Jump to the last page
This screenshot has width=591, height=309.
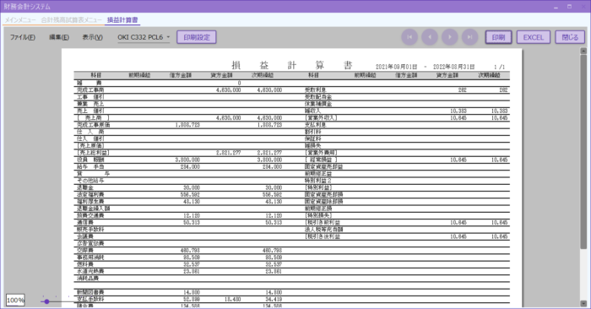tap(469, 37)
